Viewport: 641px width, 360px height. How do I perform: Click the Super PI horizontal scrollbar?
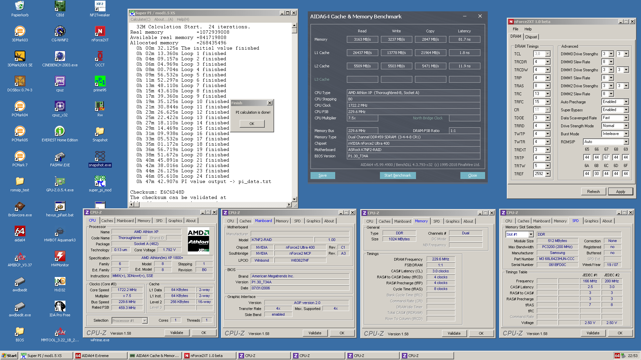pyautogui.click(x=210, y=204)
